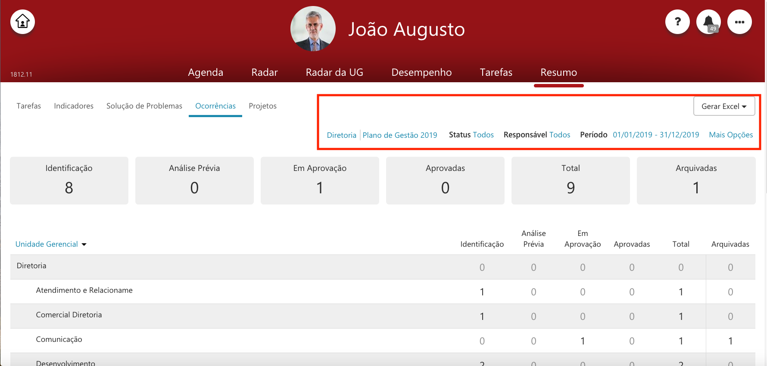Screen dimensions: 767x366
Task: Select the Diretoria table row
Action: 383,267
